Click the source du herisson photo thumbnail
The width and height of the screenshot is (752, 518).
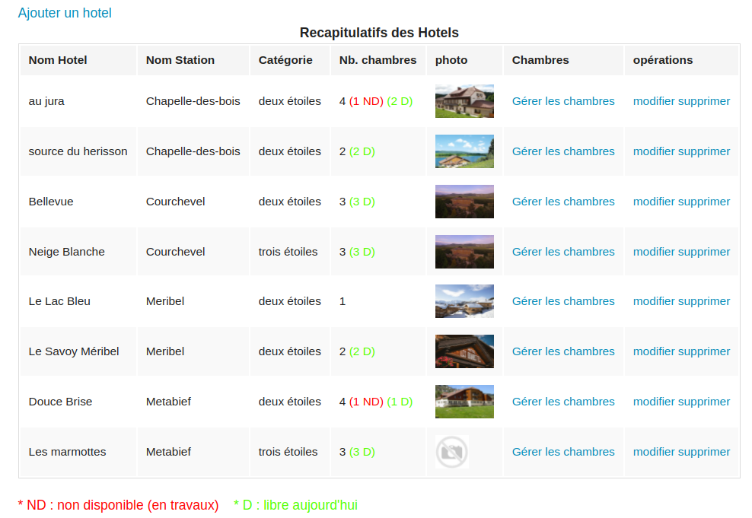(464, 151)
